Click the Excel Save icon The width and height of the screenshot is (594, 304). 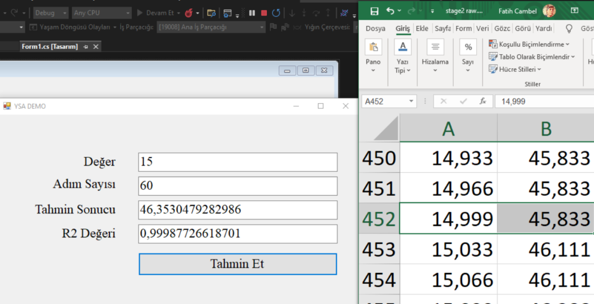[374, 11]
